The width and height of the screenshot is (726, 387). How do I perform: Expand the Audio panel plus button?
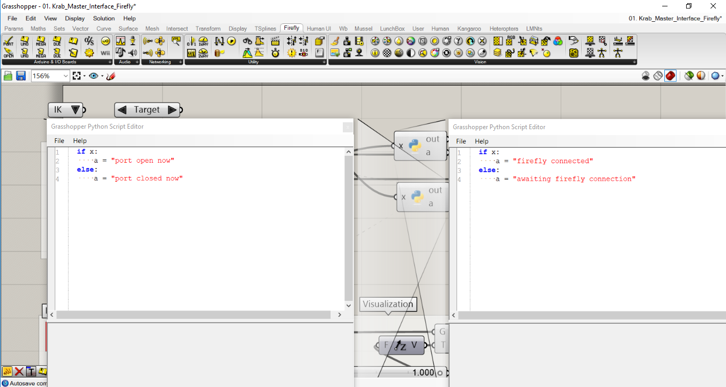tap(137, 62)
